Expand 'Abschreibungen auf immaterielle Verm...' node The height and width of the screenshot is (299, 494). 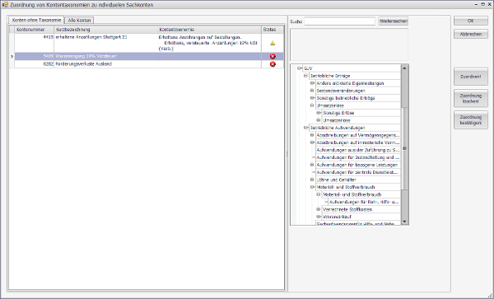pos(312,142)
